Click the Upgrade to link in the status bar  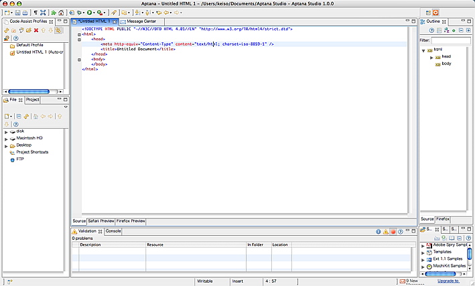tap(448, 281)
